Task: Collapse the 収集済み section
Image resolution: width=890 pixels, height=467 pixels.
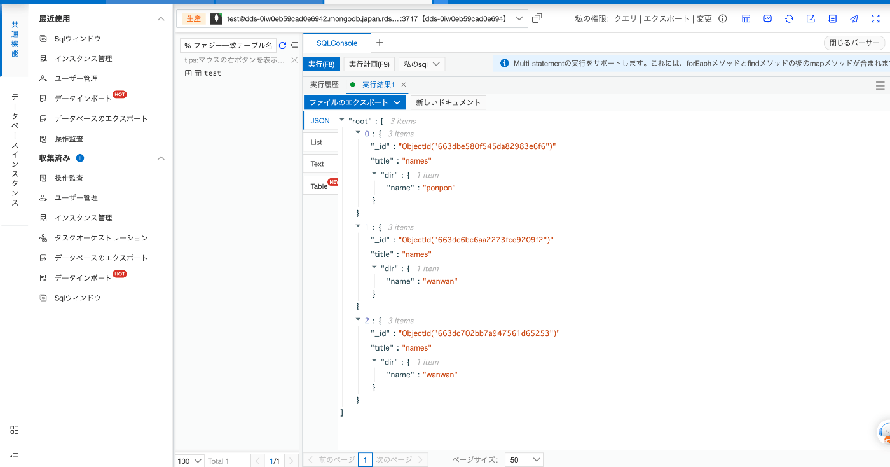Action: 161,158
